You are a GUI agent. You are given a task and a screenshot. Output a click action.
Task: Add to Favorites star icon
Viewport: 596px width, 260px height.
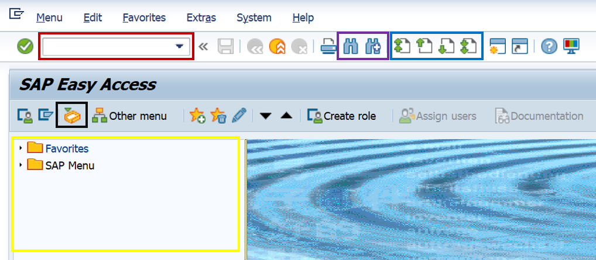click(197, 116)
